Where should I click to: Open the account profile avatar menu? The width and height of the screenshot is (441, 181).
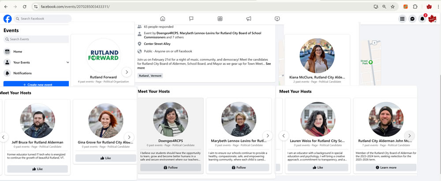click(432, 19)
